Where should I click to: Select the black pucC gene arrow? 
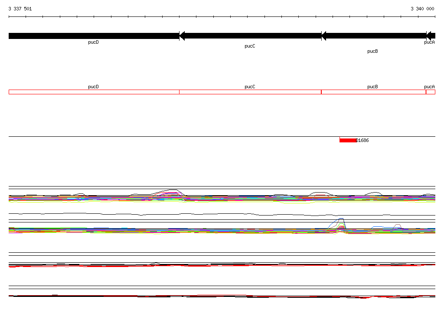tap(250, 36)
